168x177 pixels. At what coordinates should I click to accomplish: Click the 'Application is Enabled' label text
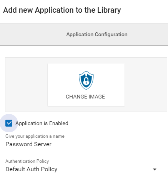point(42,123)
